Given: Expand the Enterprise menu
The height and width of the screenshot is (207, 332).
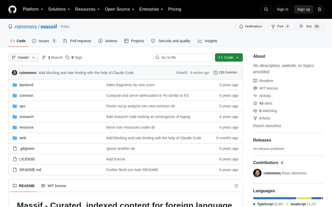Looking at the screenshot, I should click(151, 9).
